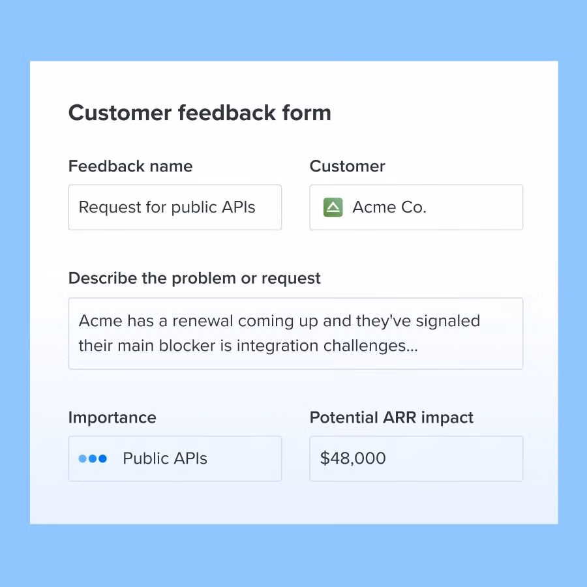Click the "Importance" field label

[112, 417]
